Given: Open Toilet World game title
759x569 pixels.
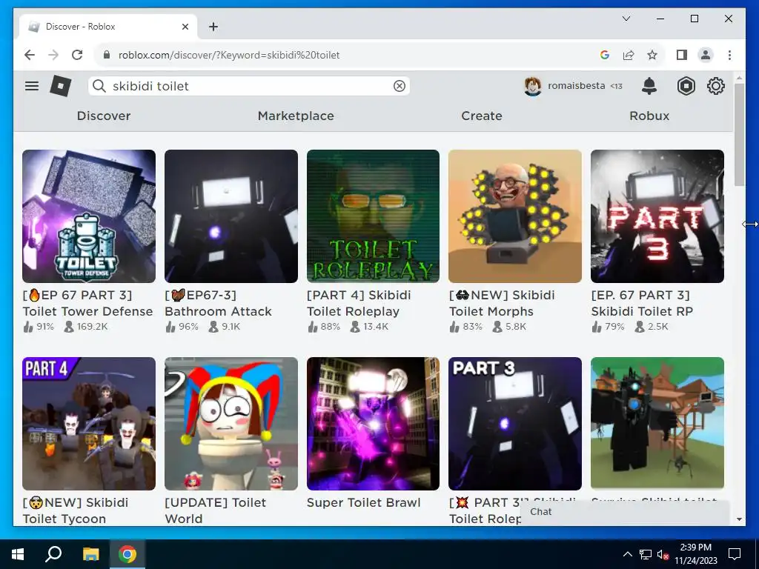Looking at the screenshot, I should click(216, 510).
